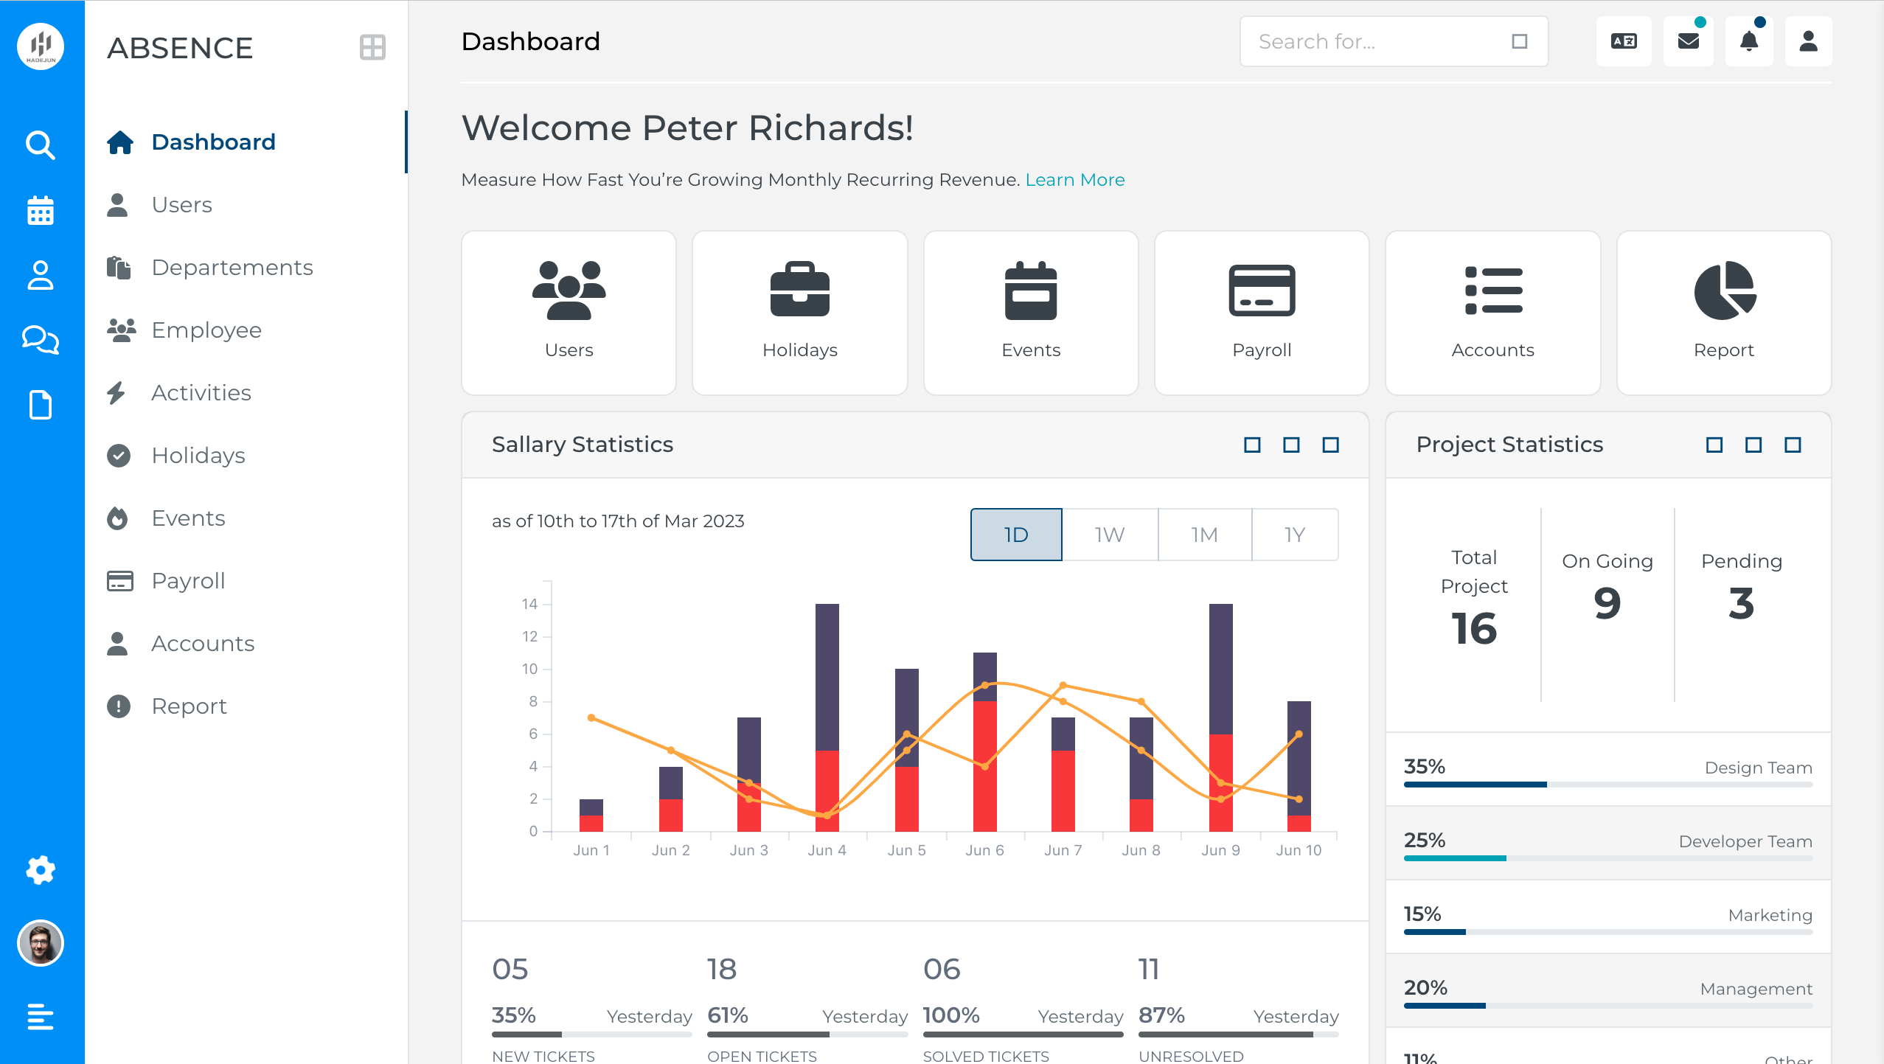Click first square option in Sallary Statistics
Image resolution: width=1884 pixels, height=1064 pixels.
pyautogui.click(x=1252, y=445)
